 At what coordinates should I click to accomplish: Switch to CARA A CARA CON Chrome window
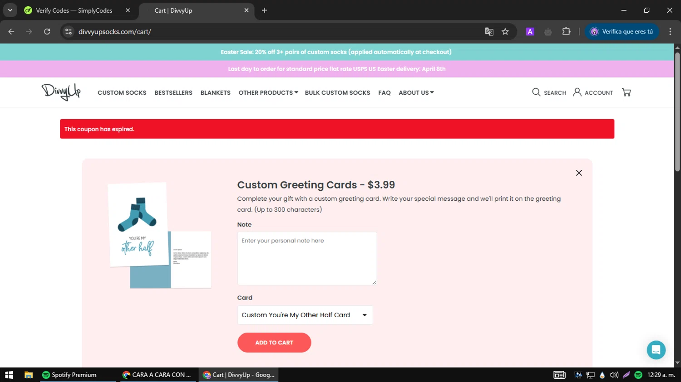[x=158, y=375]
